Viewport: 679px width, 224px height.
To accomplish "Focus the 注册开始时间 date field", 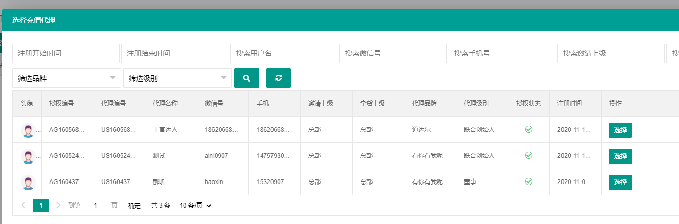I will click(x=66, y=53).
